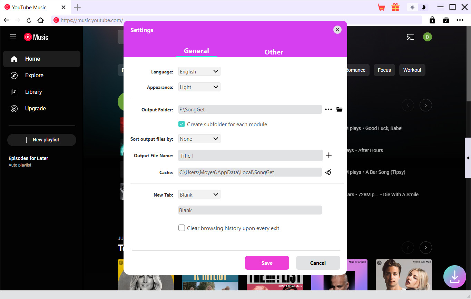The width and height of the screenshot is (471, 299).
Task: Uncheck Create subfolder for each module
Action: [181, 124]
